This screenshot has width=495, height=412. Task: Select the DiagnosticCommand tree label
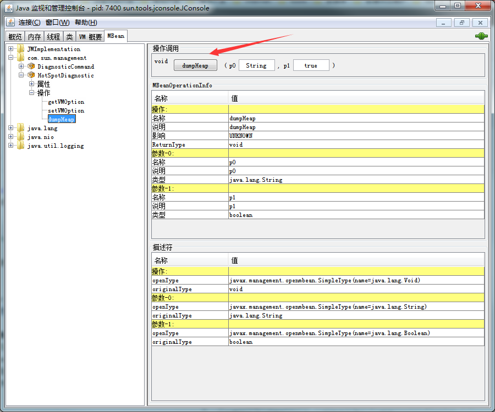coord(65,66)
